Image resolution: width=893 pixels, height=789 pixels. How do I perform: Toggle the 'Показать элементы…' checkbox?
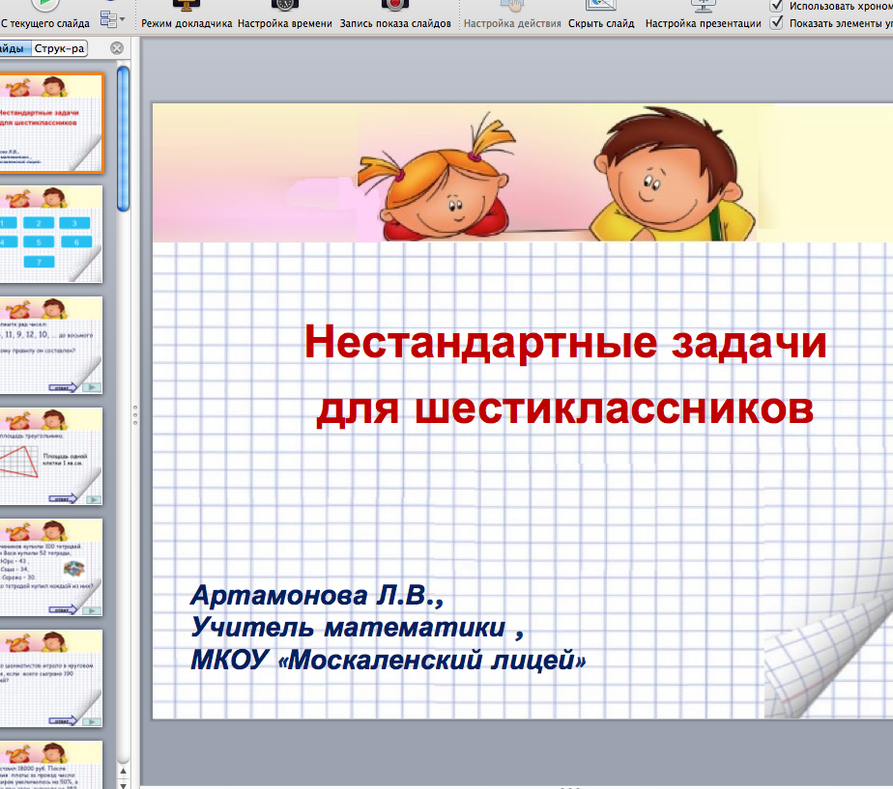click(776, 23)
